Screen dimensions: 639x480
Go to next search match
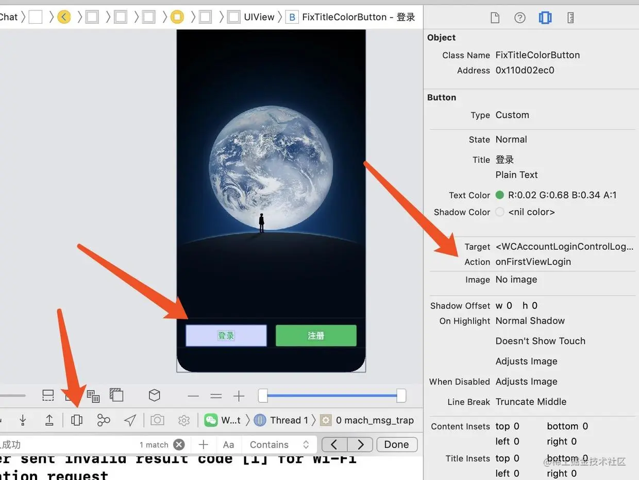(x=360, y=444)
